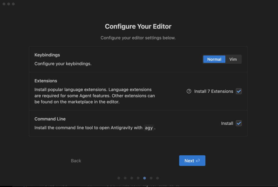Uncheck the Install 7 Extensions checkbox

click(x=239, y=91)
